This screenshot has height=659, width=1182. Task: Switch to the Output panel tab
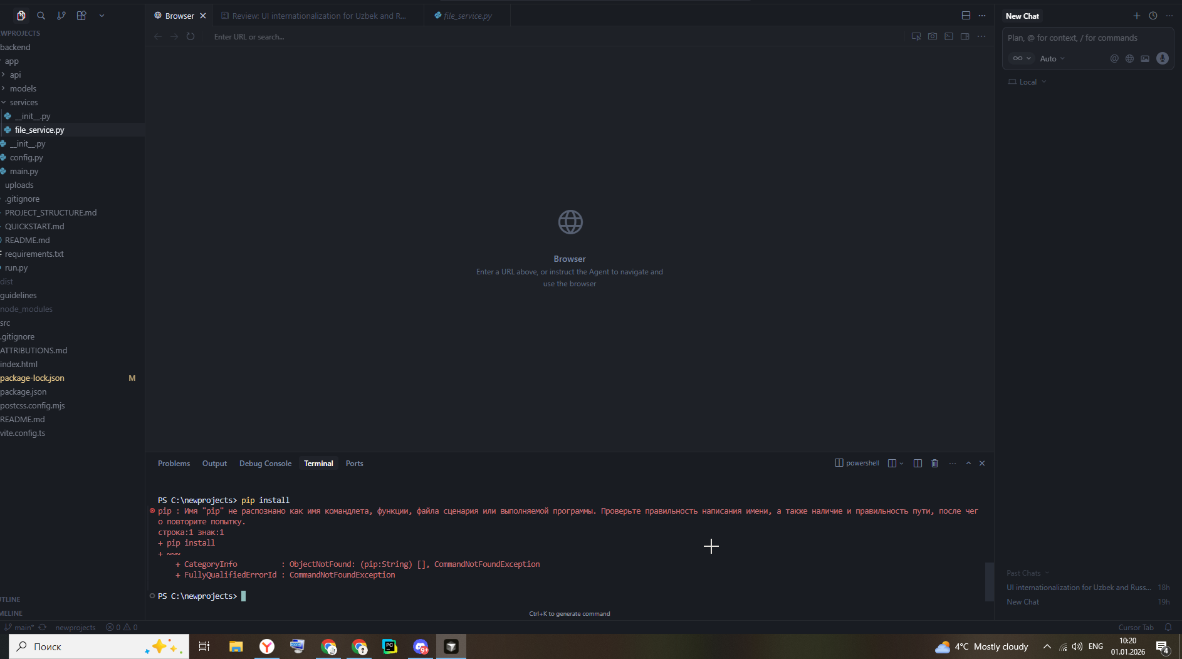click(x=214, y=464)
